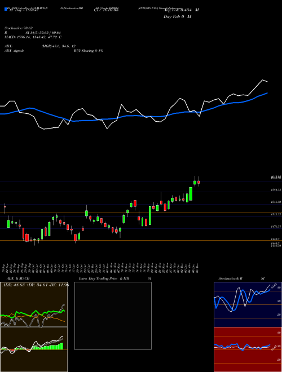Click the 1478.31 price axis label
The width and height of the screenshot is (282, 372).
[x=276, y=227]
